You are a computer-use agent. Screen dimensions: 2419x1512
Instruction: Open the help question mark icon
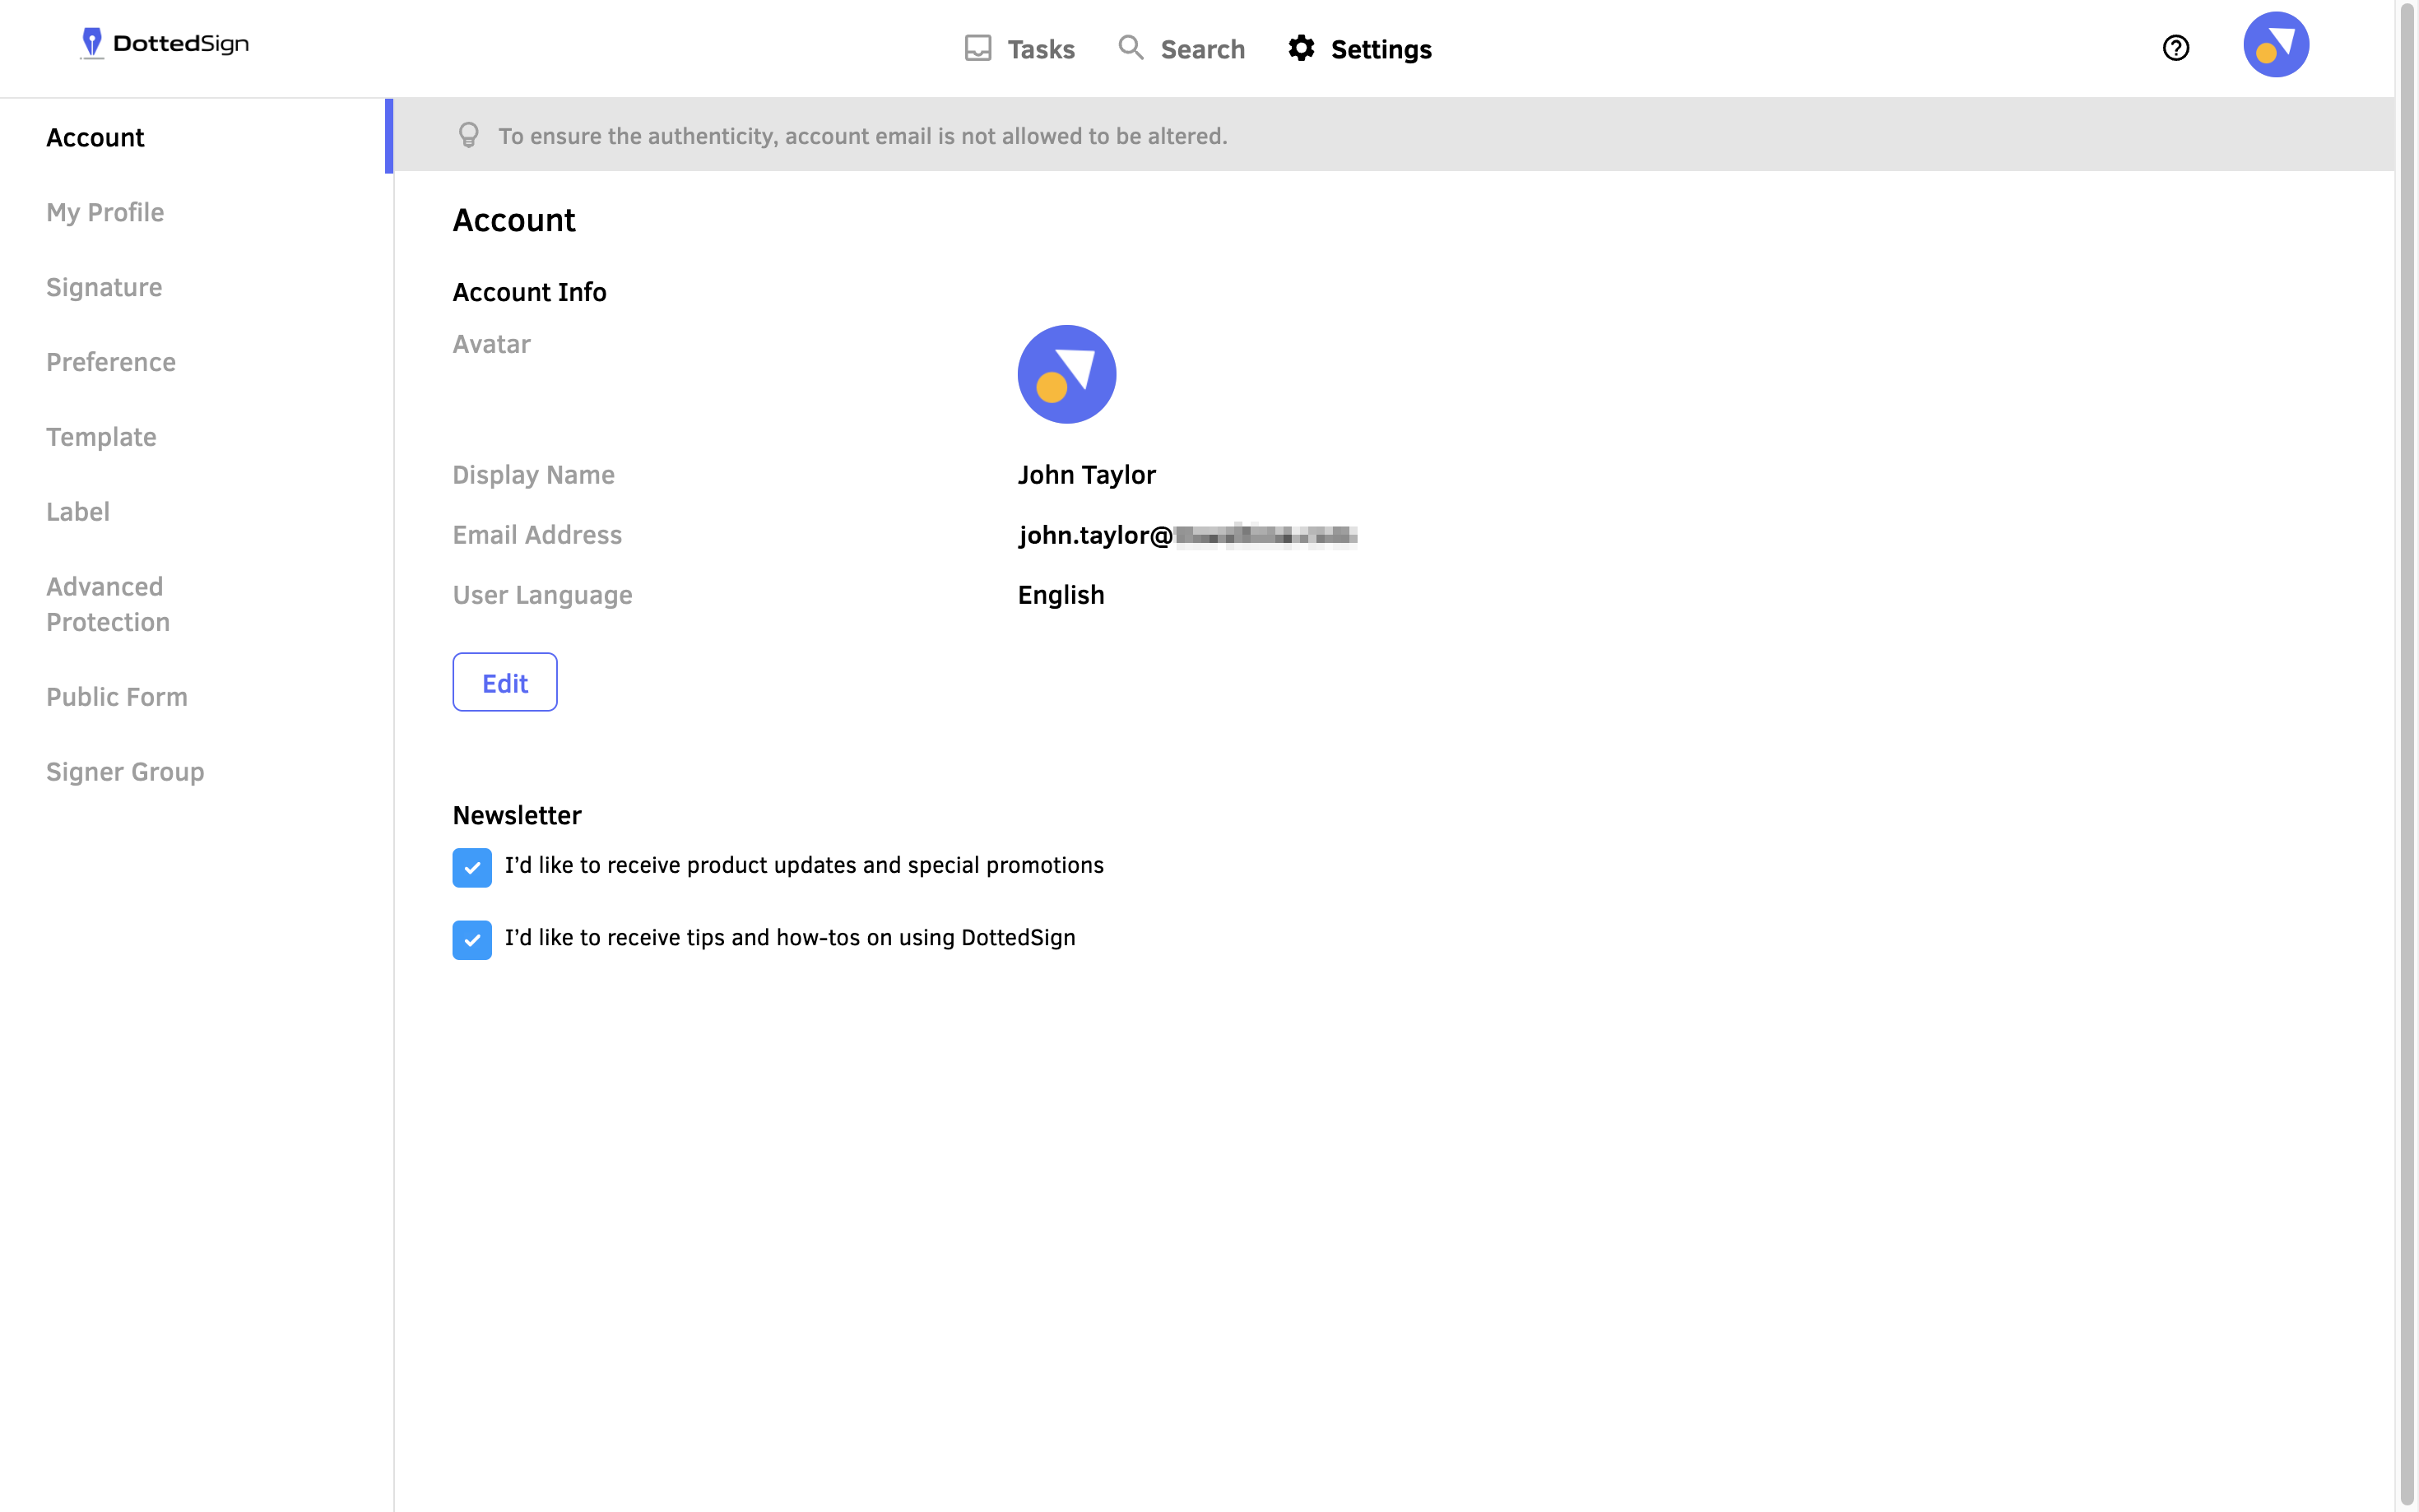[x=2175, y=48]
